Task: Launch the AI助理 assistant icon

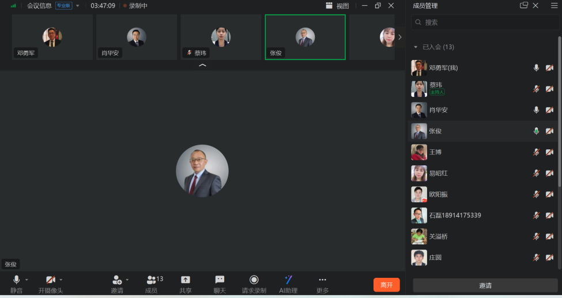Action: click(x=288, y=280)
